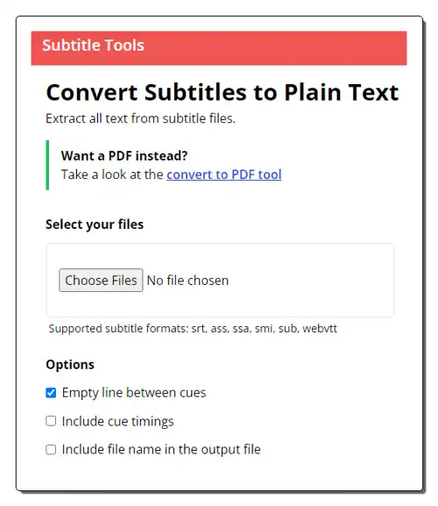Click the Include cue timings label
Screen dimensions: 438x506
coord(118,421)
